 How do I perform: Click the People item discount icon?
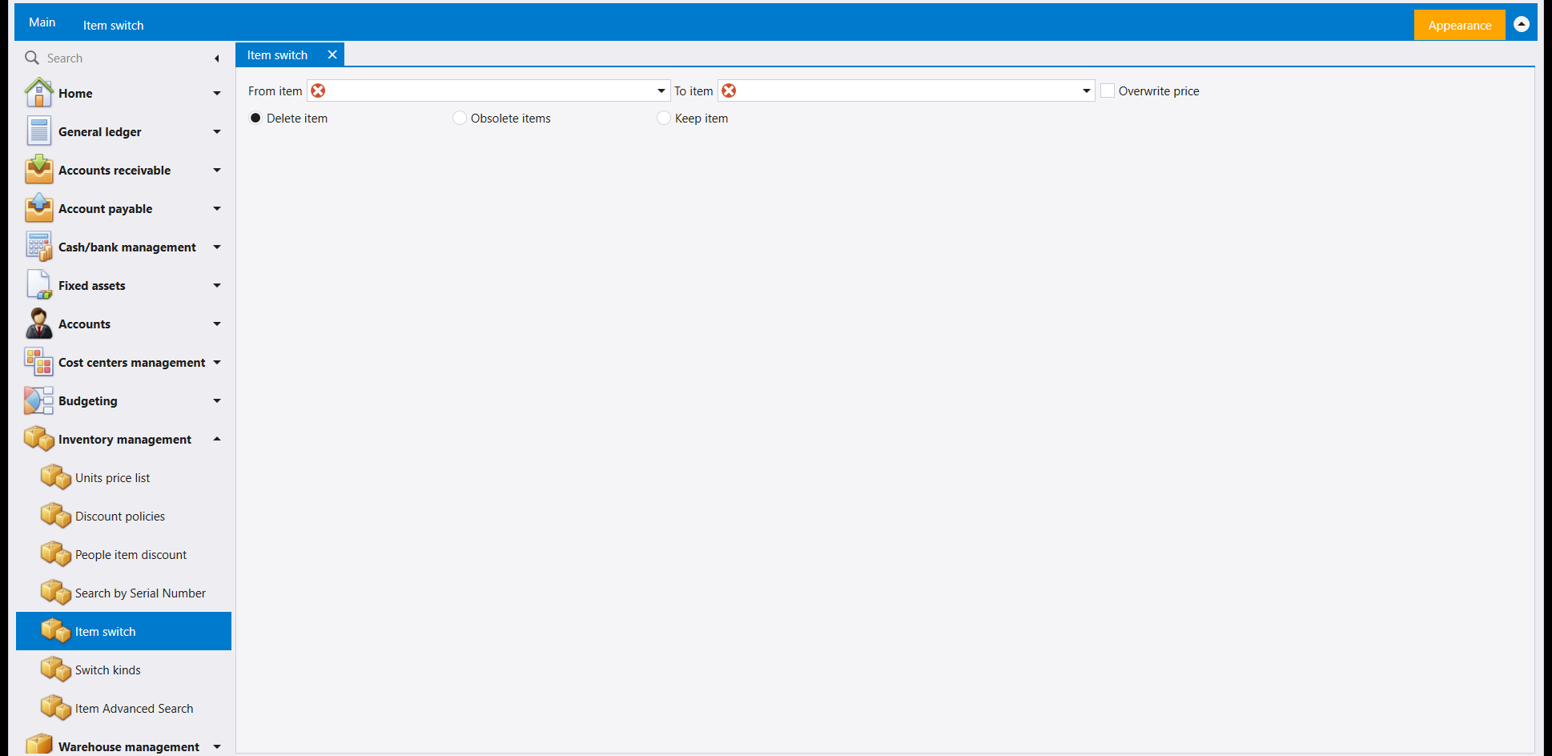pos(56,554)
